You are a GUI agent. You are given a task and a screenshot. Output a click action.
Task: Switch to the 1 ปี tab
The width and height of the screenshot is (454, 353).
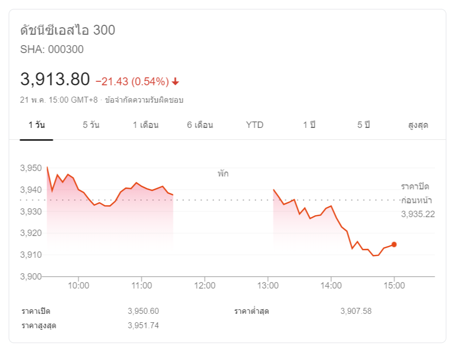(x=309, y=125)
